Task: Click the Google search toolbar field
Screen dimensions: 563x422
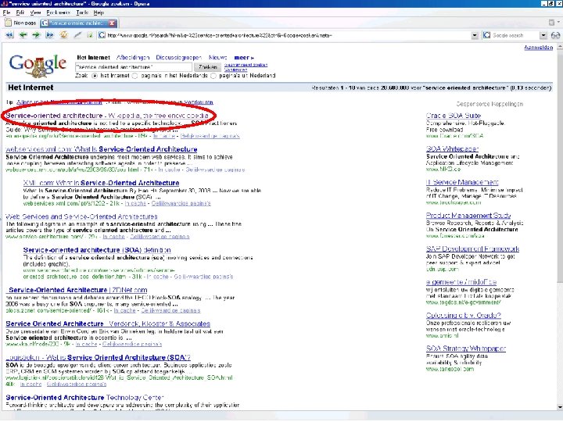Action: coord(515,35)
